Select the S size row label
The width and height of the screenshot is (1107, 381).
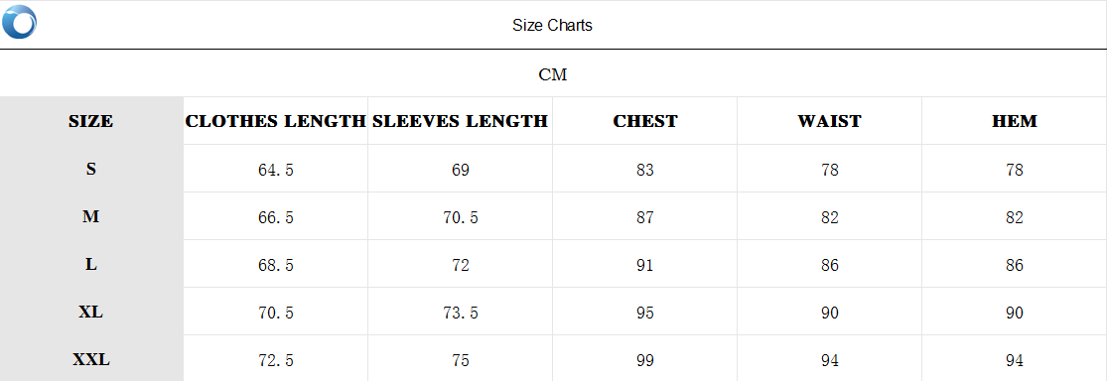(91, 170)
